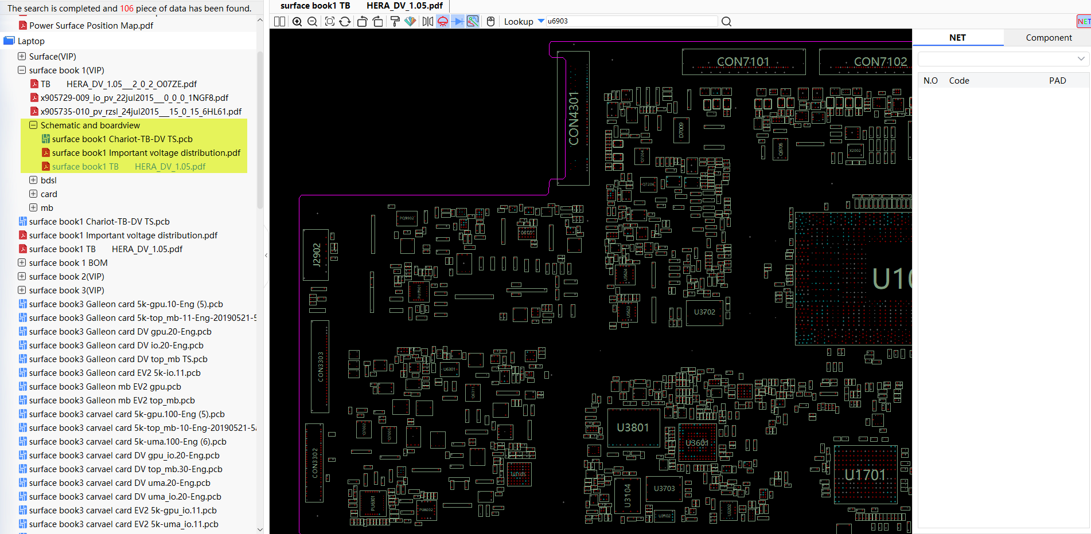Click the zoom out magnifier icon
Screen dimensions: 1091x534
click(x=313, y=22)
